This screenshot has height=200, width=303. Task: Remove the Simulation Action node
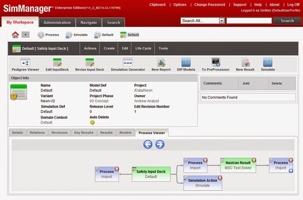click(220, 178)
